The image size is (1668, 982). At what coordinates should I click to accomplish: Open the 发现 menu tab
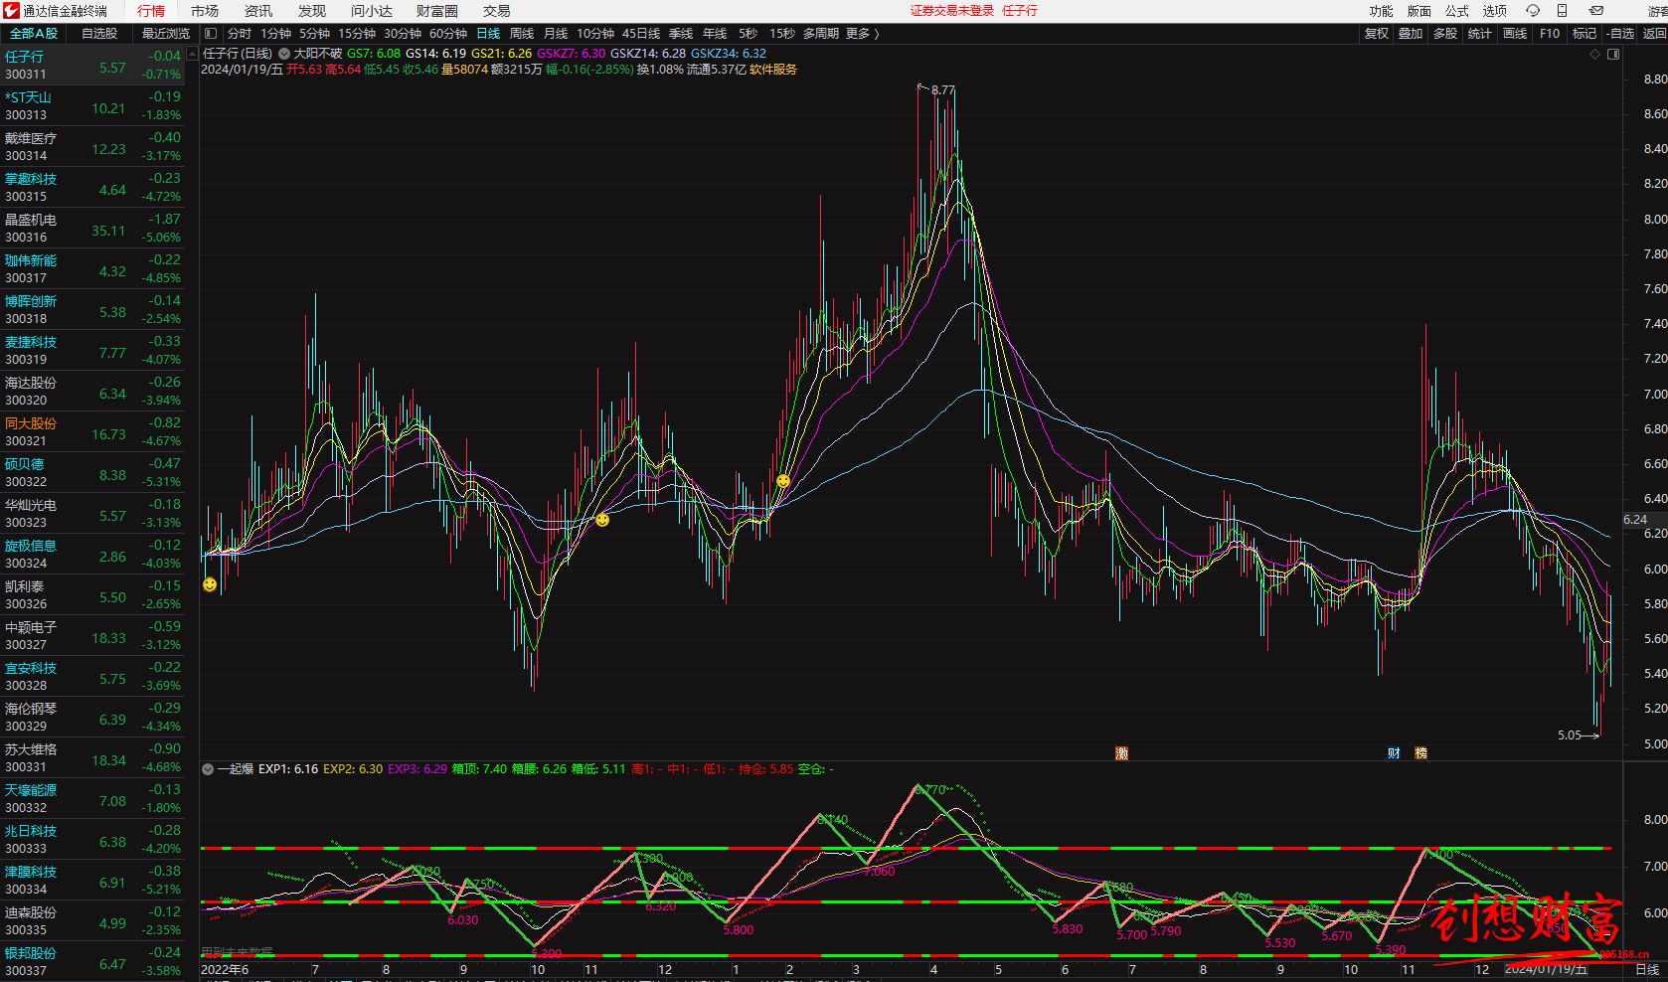click(312, 11)
